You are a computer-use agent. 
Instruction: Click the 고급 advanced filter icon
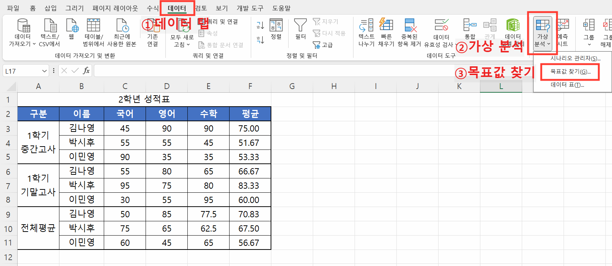coord(316,45)
